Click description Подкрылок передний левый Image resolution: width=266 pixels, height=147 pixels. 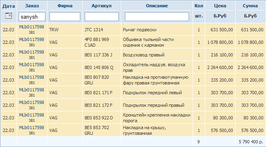pos(152,93)
